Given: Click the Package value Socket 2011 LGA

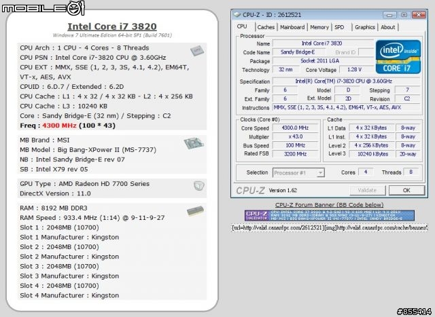Looking at the screenshot, I should pyautogui.click(x=323, y=60).
